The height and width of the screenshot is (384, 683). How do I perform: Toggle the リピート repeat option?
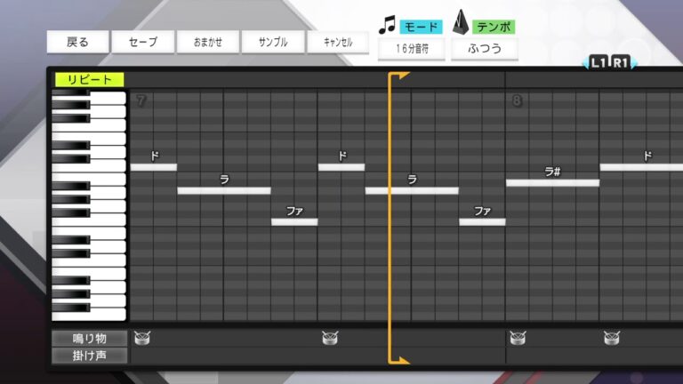(90, 80)
